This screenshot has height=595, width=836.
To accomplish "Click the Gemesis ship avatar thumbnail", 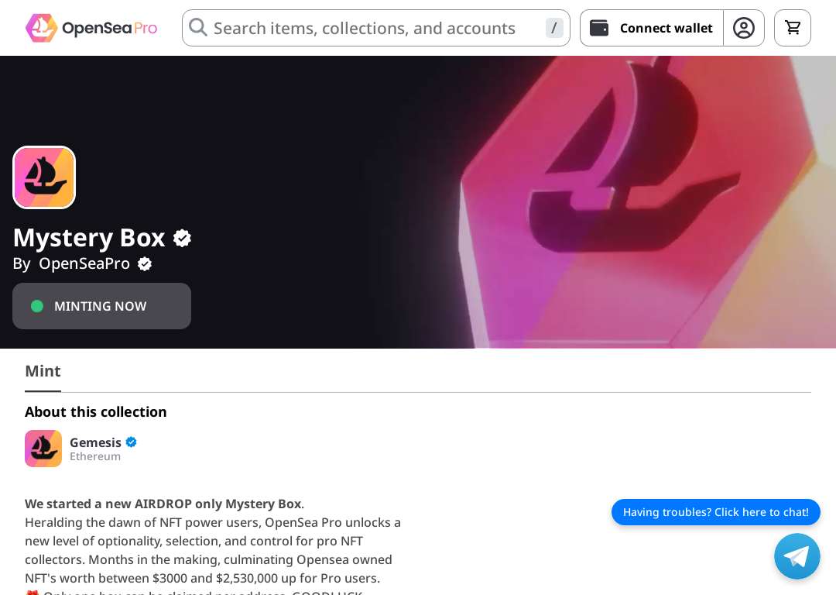I will click(43, 449).
